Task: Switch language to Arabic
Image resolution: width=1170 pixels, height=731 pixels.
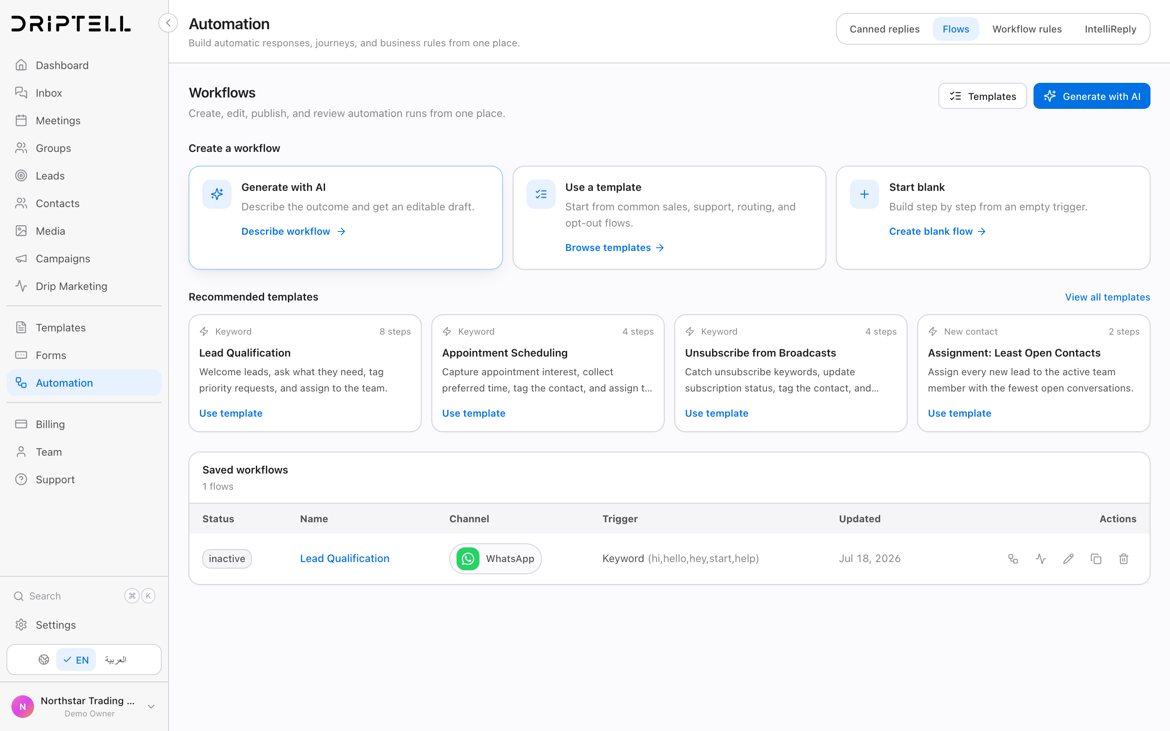Action: tap(115, 660)
